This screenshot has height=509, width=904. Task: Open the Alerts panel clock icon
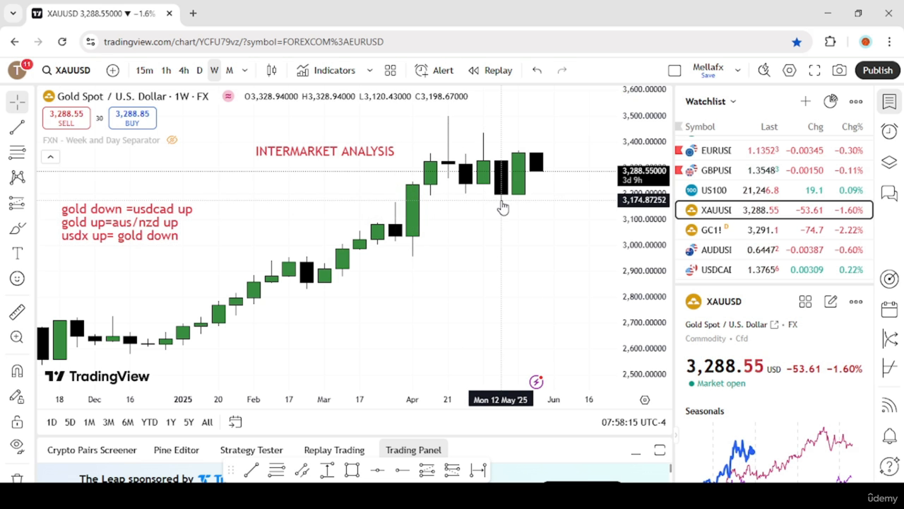point(889,131)
